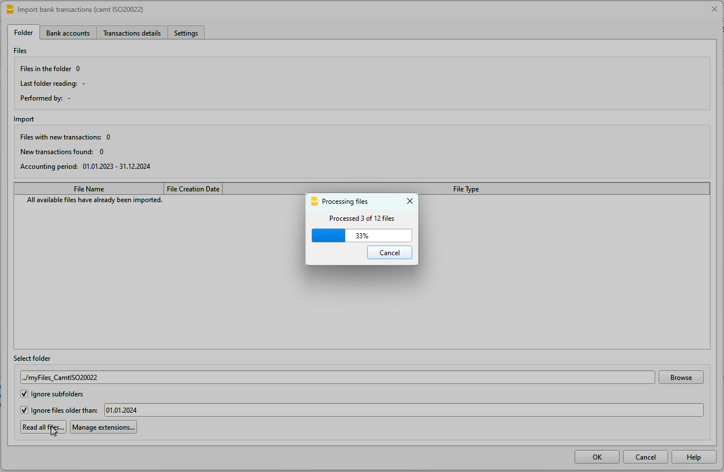
Task: Click the File Creation Date column header
Action: [x=193, y=188]
